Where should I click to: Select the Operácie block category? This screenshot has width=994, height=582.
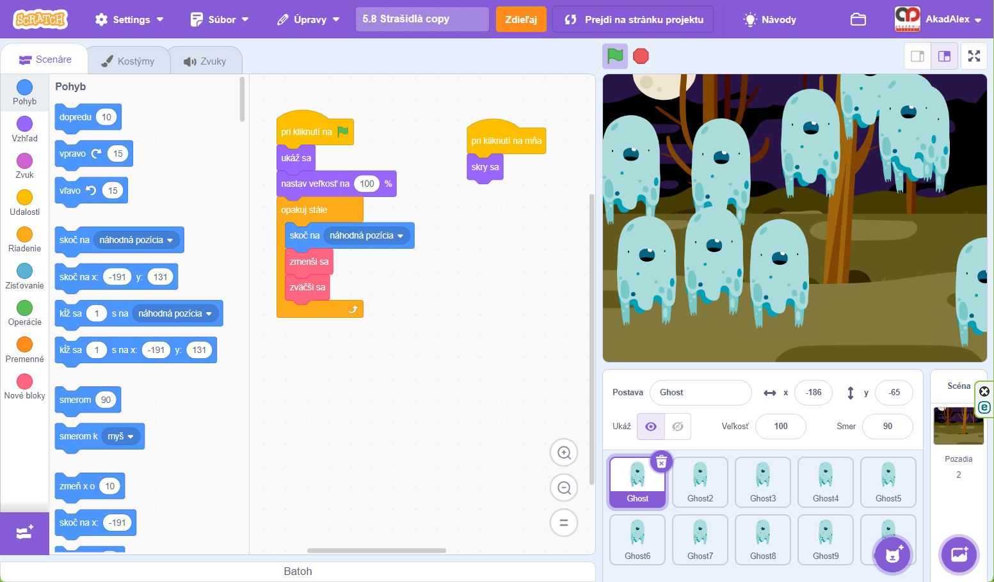click(24, 313)
